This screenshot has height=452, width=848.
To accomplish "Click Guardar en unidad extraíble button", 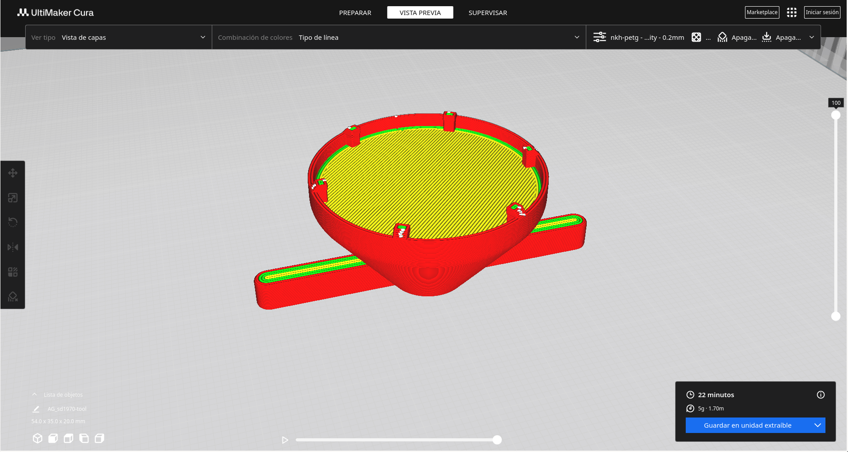I will (748, 425).
